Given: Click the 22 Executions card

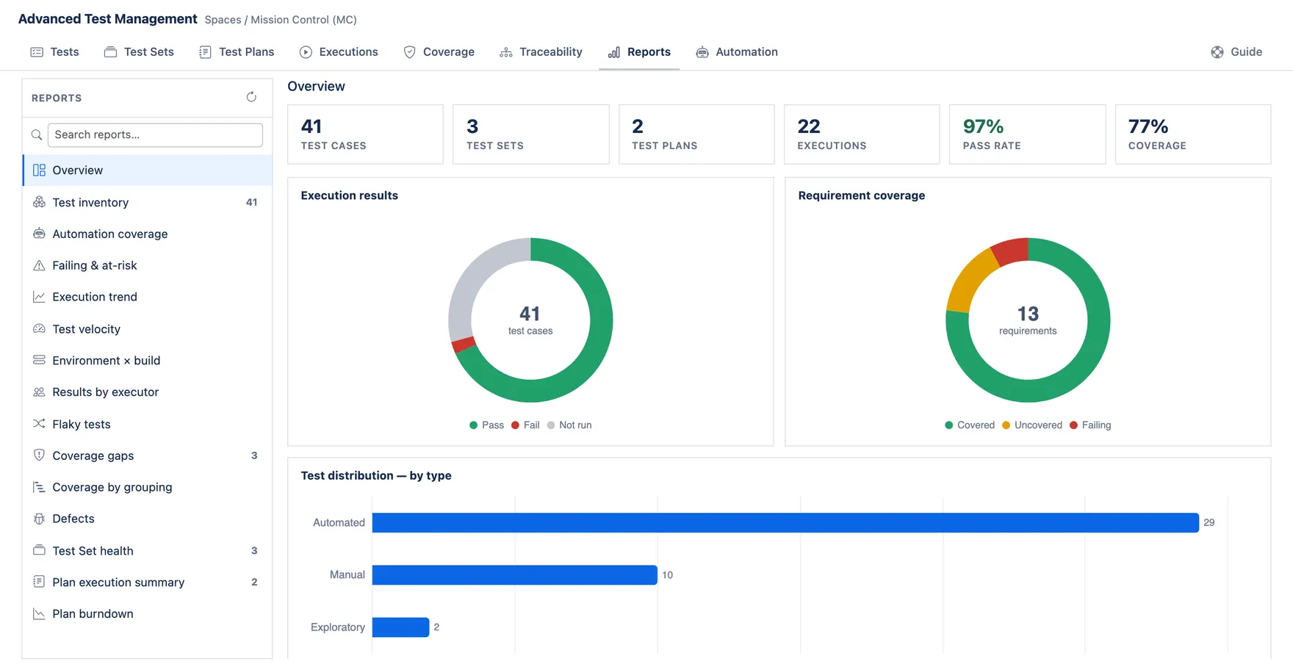Looking at the screenshot, I should click(x=862, y=134).
